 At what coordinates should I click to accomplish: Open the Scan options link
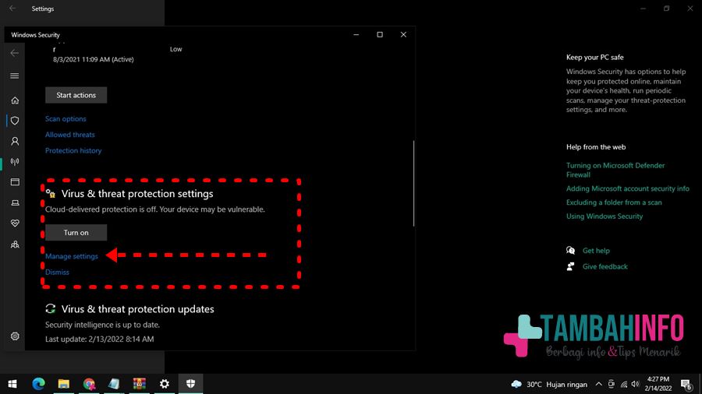pyautogui.click(x=66, y=119)
